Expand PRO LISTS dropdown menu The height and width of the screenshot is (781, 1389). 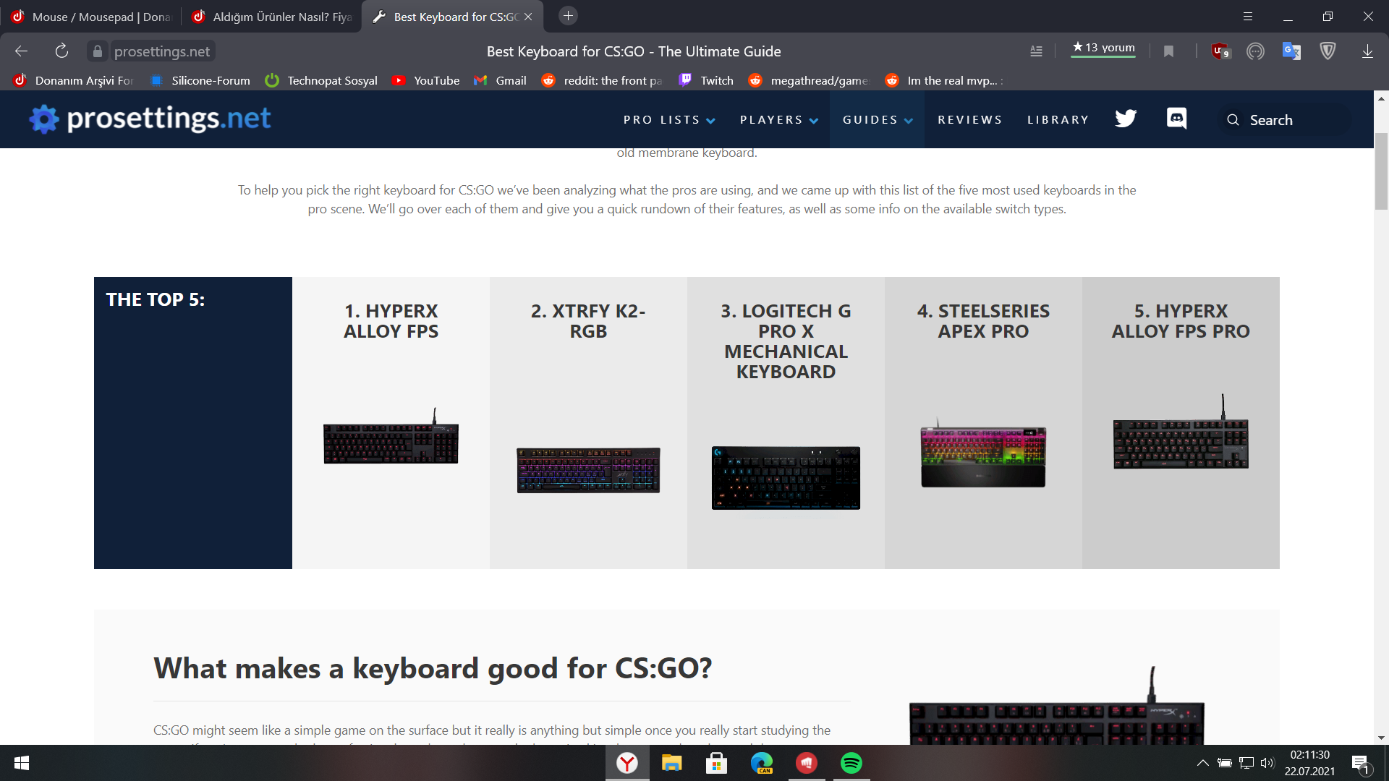tap(669, 120)
